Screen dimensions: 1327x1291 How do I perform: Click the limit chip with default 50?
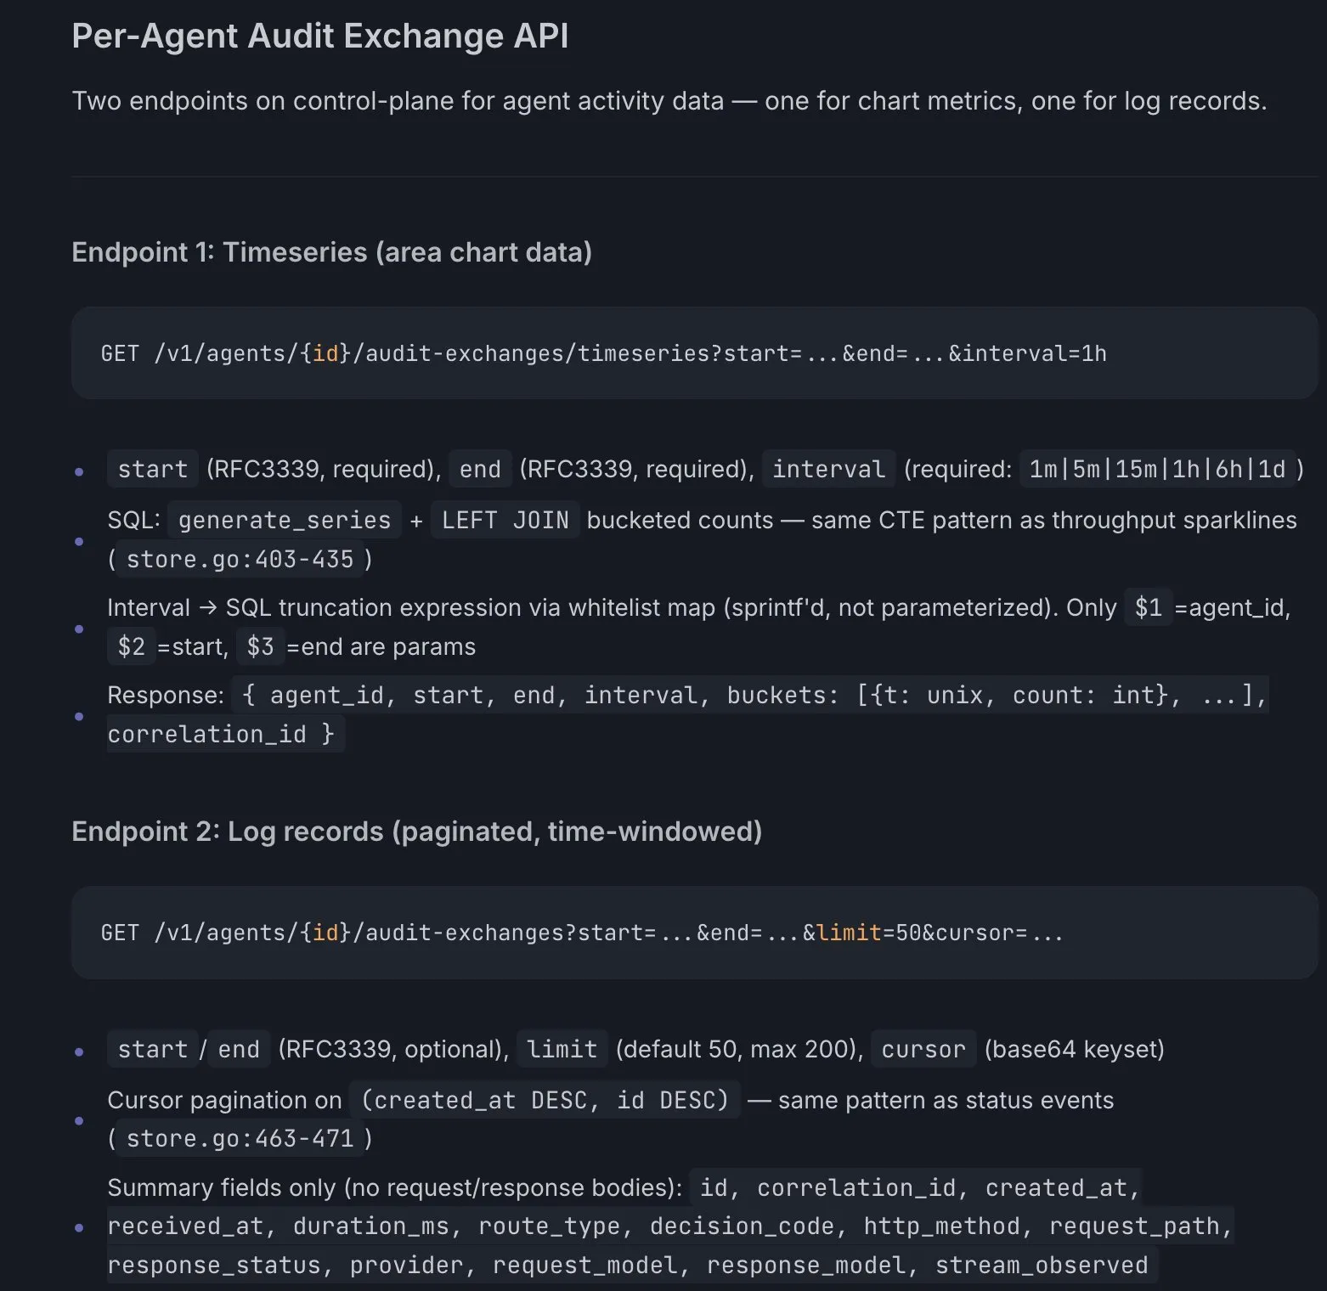pos(562,1049)
